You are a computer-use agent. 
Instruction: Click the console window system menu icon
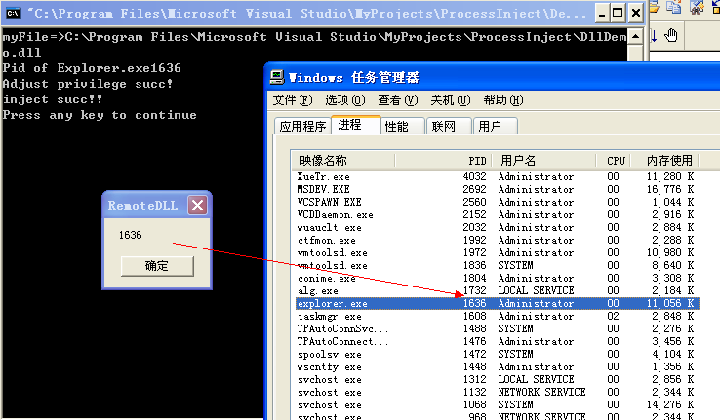[x=14, y=13]
